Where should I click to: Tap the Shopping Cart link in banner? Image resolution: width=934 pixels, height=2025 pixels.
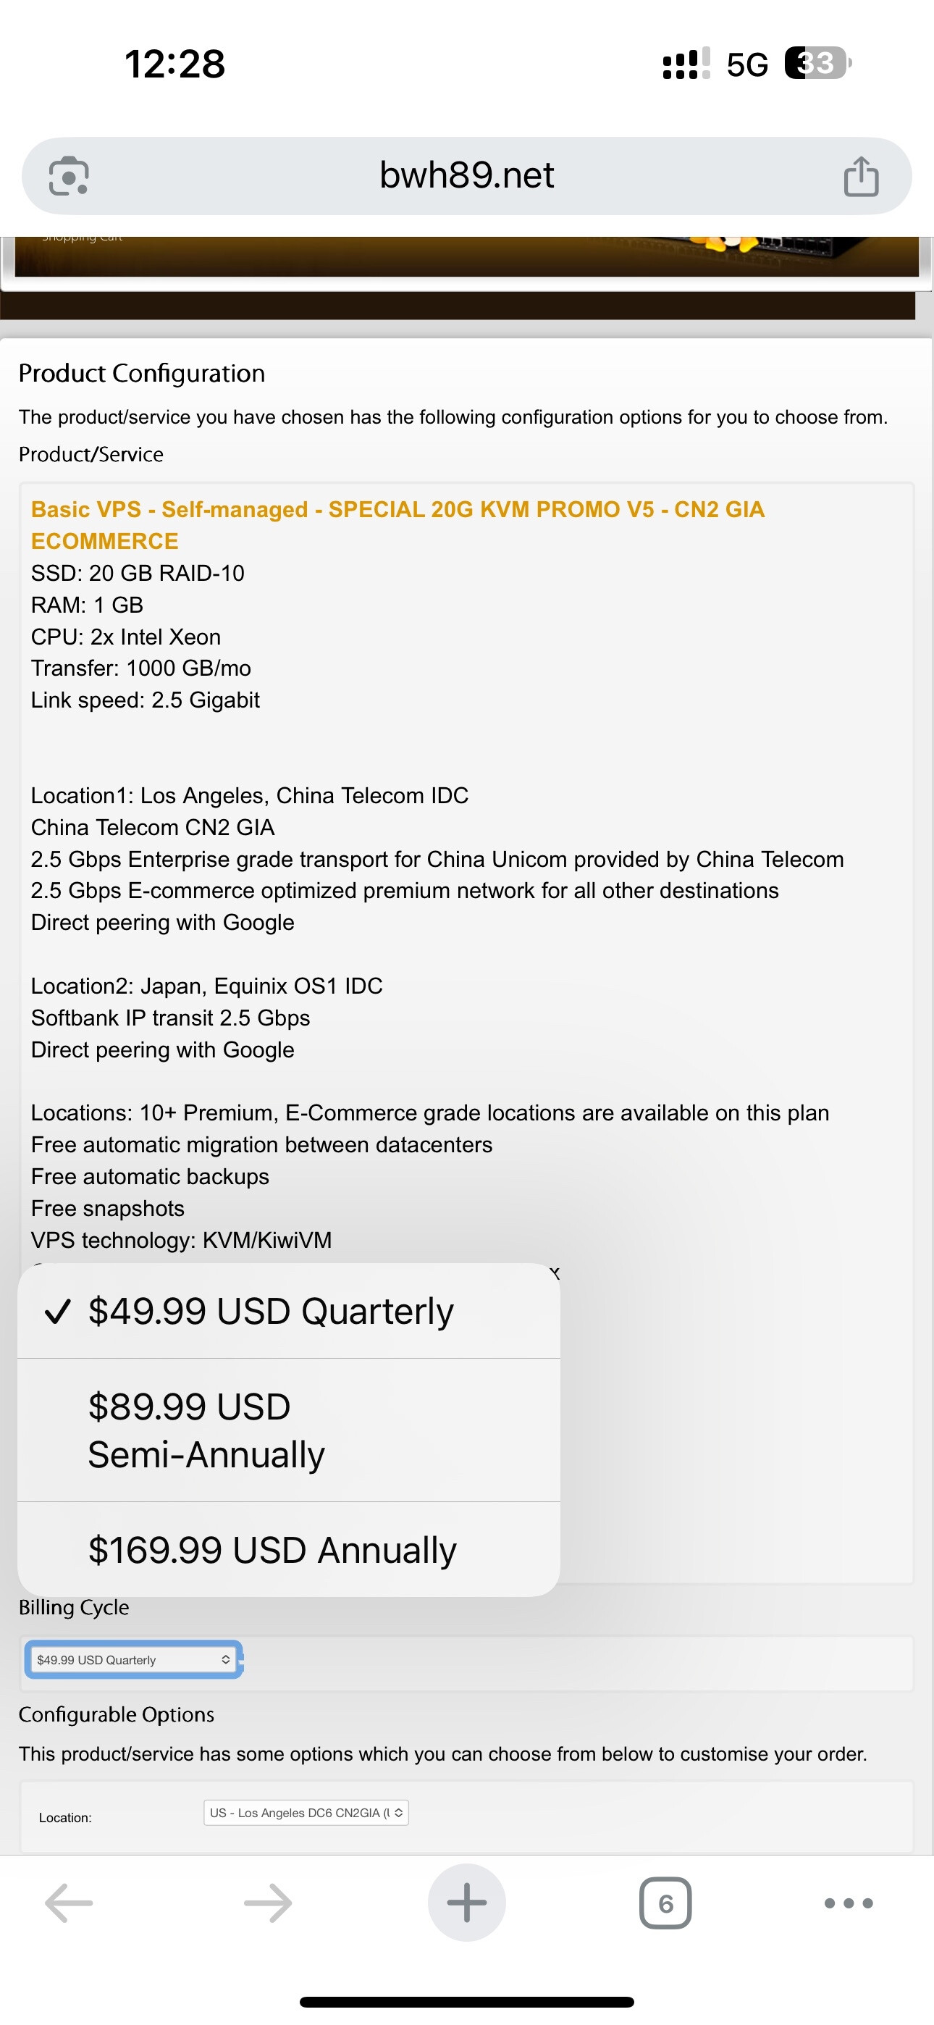[82, 238]
